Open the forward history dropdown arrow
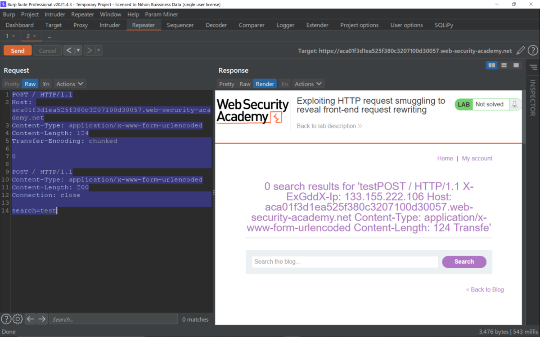The height and width of the screenshot is (337, 540). pos(99,50)
